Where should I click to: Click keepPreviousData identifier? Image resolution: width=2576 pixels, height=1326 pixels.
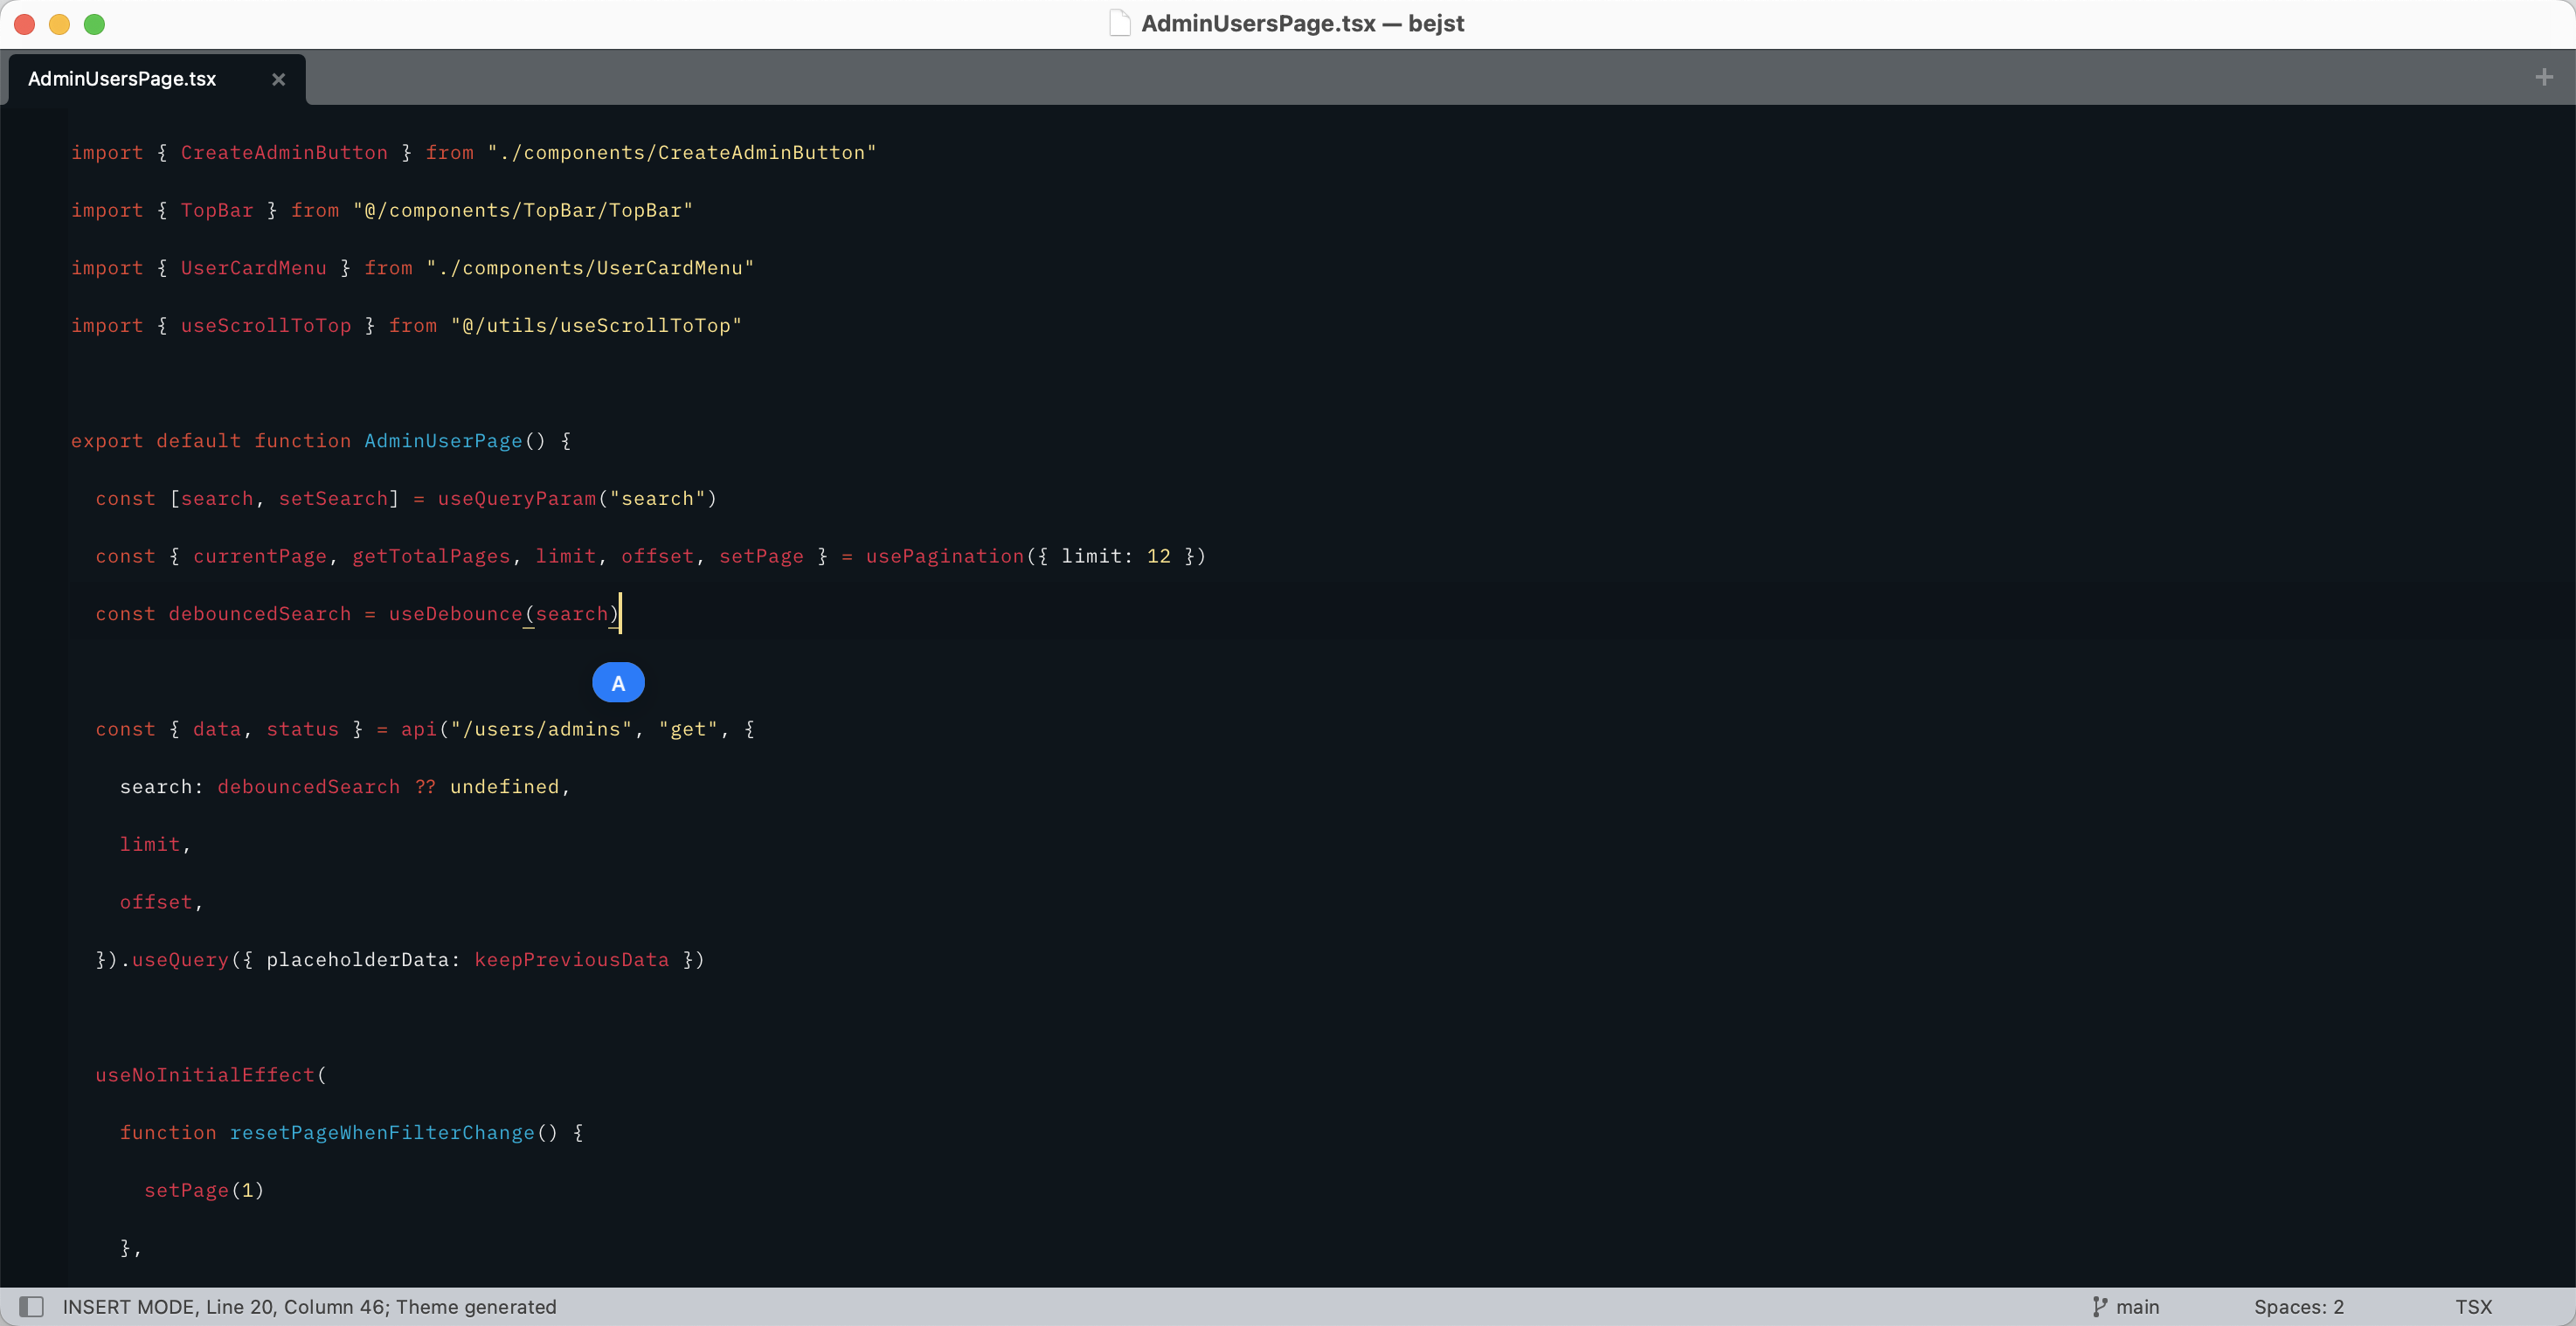pyautogui.click(x=571, y=960)
